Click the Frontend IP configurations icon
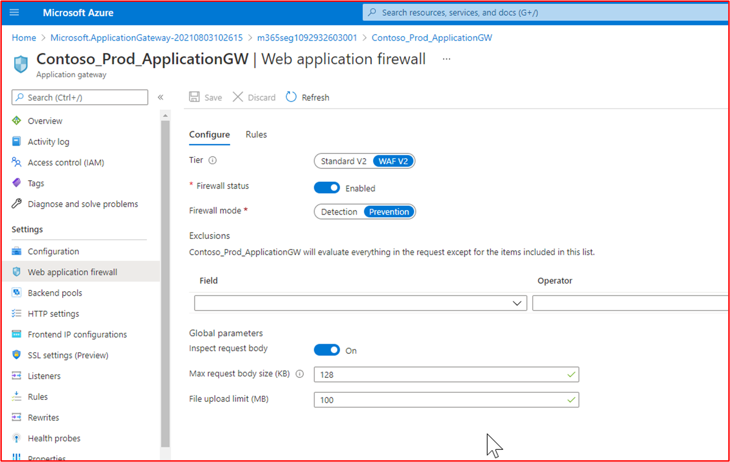The height and width of the screenshot is (462, 730). point(17,334)
